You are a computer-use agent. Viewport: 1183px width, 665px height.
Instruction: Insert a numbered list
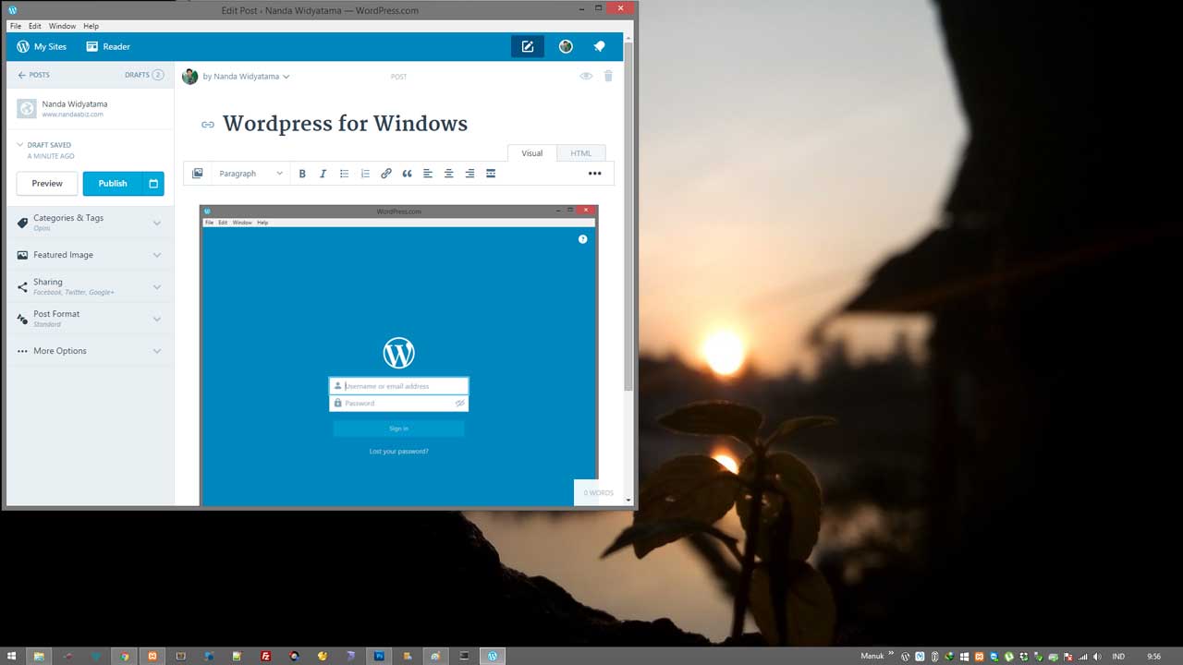365,174
